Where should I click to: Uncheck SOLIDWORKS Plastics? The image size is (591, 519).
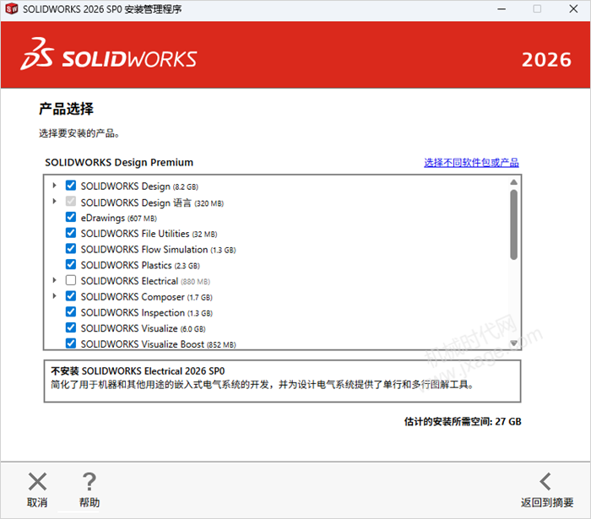point(71,264)
